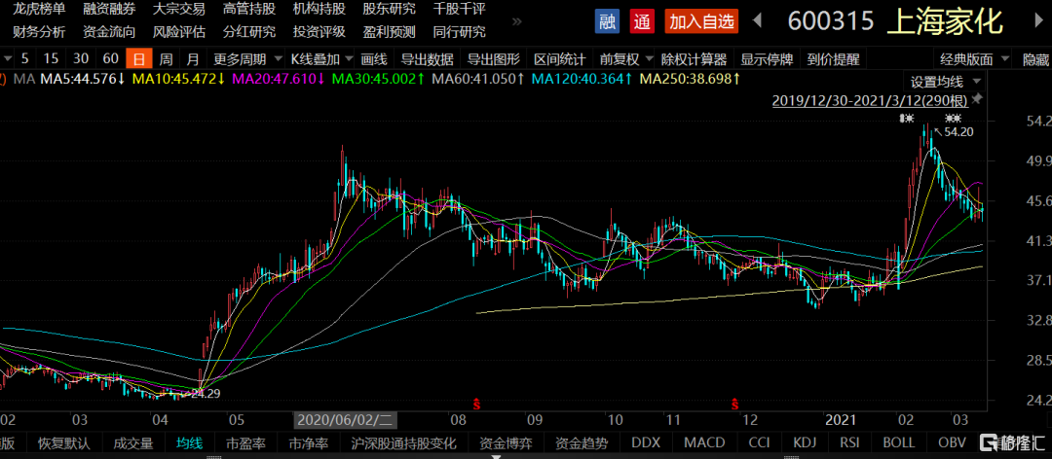Select 资金博弈 indicator tab
Image resolution: width=1052 pixels, height=459 pixels.
pyautogui.click(x=504, y=442)
